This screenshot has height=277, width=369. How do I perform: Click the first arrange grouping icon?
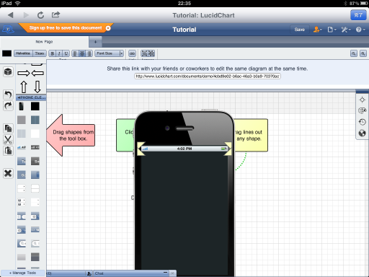144,53
